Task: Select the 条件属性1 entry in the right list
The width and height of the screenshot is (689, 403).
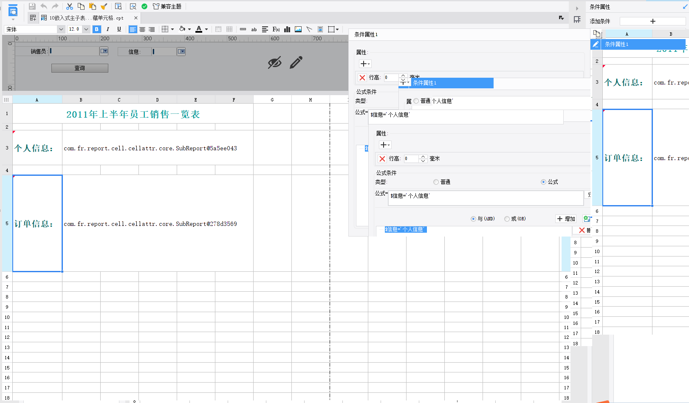Action: point(643,44)
